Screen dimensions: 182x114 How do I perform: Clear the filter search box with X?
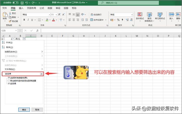pyautogui.click(x=42, y=74)
